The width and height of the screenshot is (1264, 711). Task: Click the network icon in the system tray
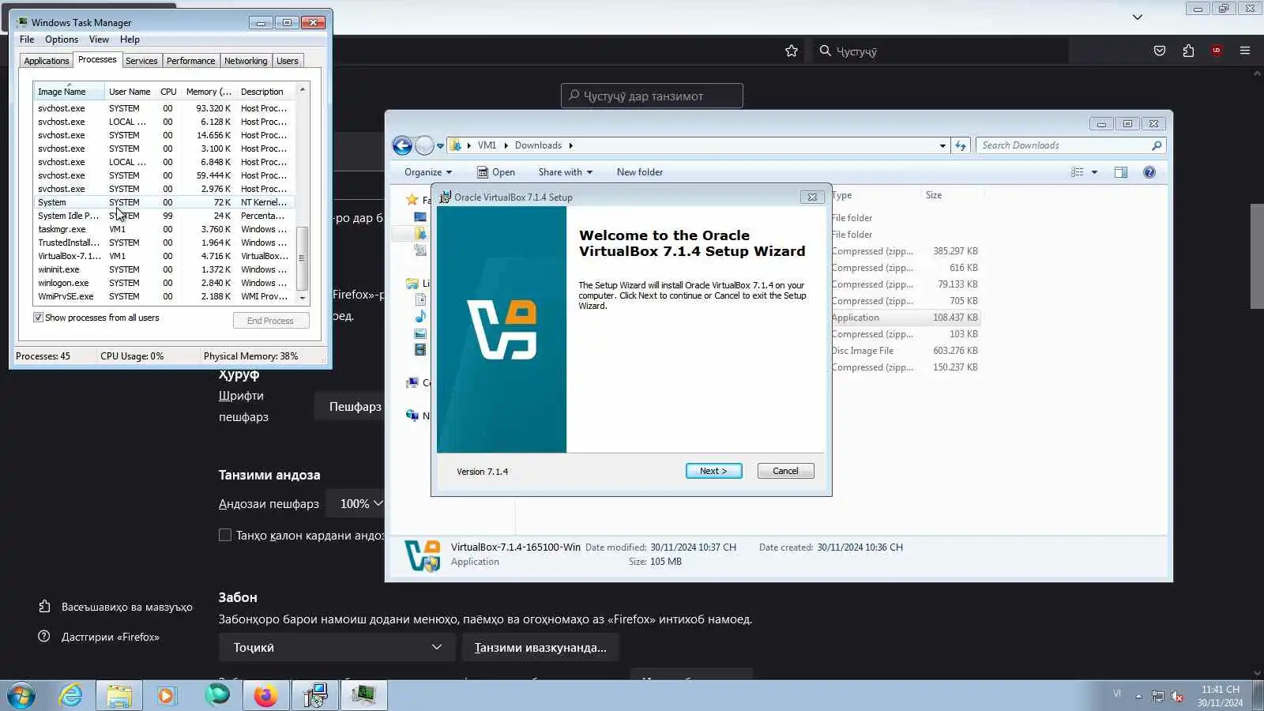point(1158,696)
